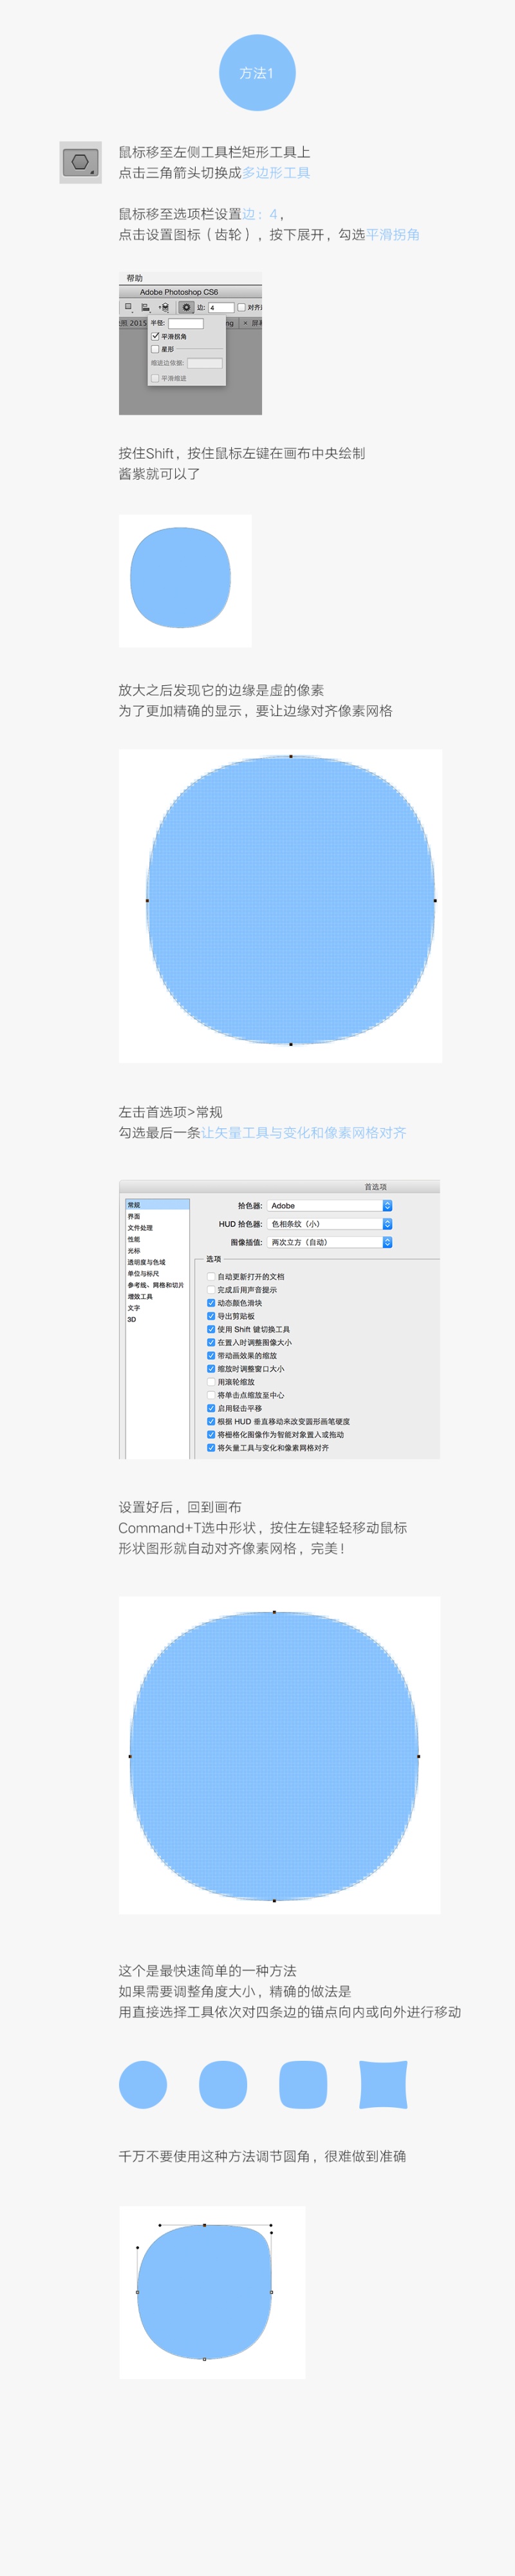Click the 方法1 blue circle badge
515x2576 pixels.
pos(257,73)
